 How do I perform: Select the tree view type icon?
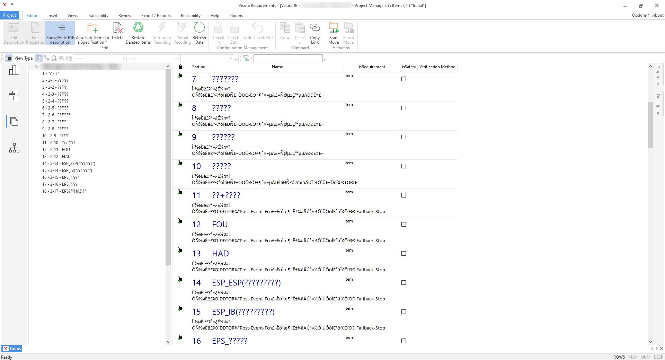pos(46,58)
